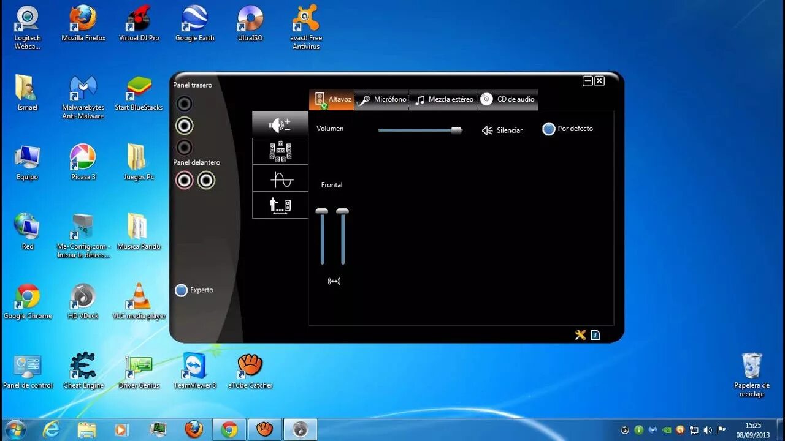
Task: Open the volume settings side tab
Action: [x=280, y=124]
